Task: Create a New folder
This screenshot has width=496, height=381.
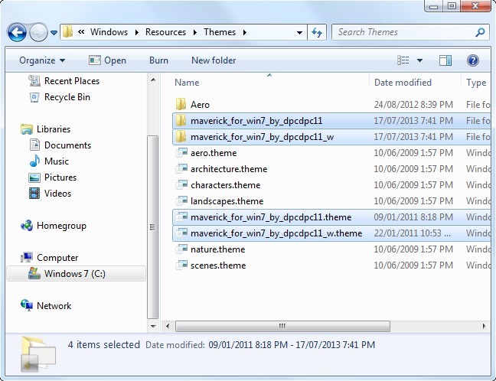Action: 214,60
